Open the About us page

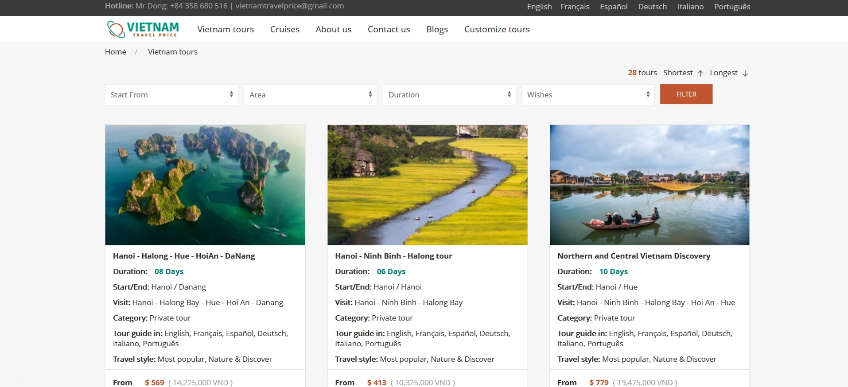[333, 30]
